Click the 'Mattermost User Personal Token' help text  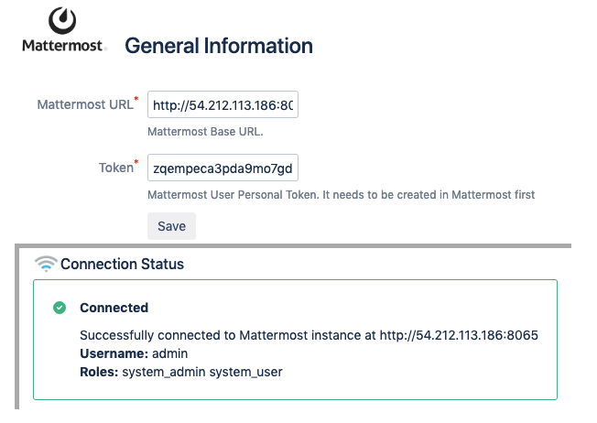(x=341, y=194)
